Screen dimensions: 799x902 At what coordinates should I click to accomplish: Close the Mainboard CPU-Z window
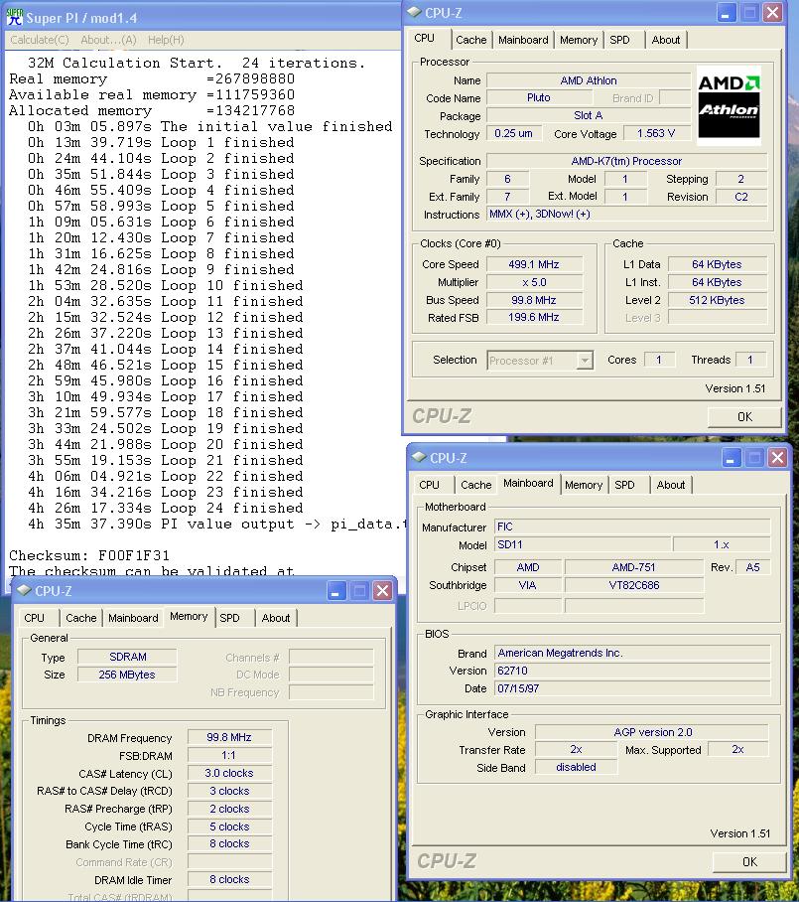click(x=778, y=458)
